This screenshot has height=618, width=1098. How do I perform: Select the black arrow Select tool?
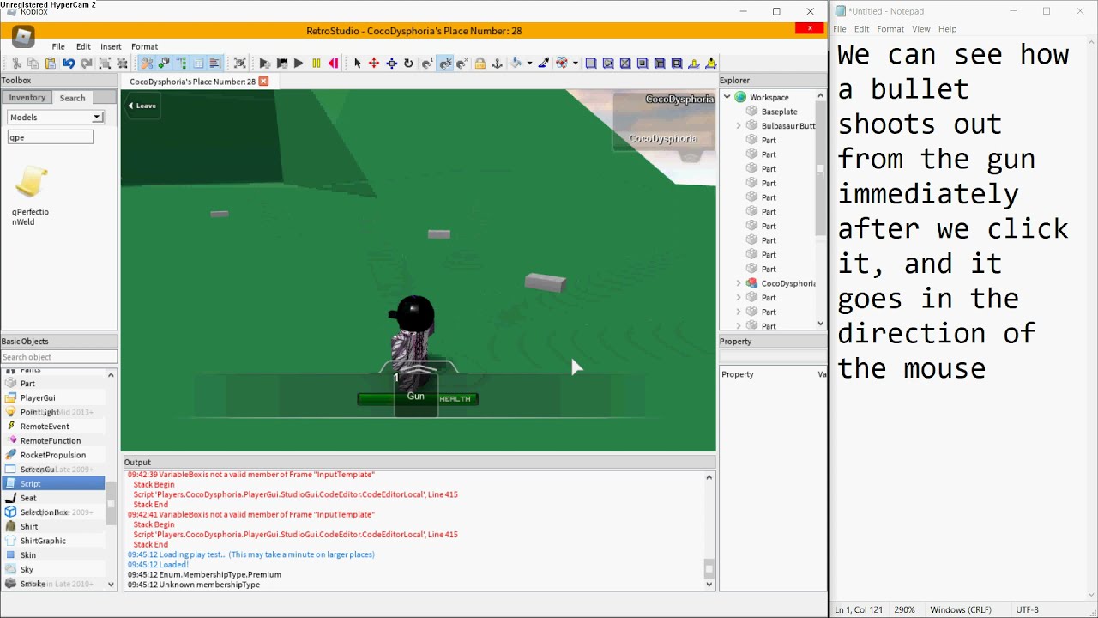click(358, 63)
